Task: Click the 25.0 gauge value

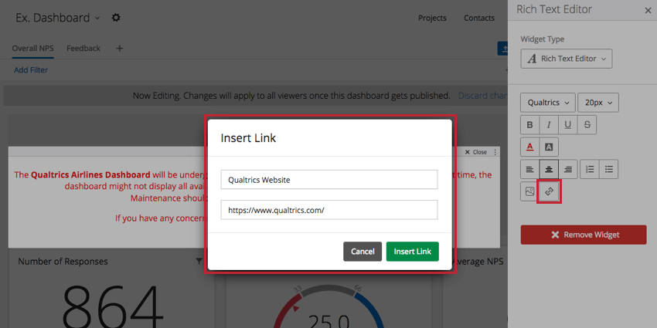Action: [x=329, y=320]
